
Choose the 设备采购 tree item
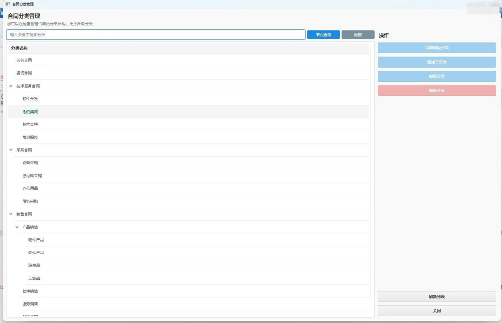(30, 163)
